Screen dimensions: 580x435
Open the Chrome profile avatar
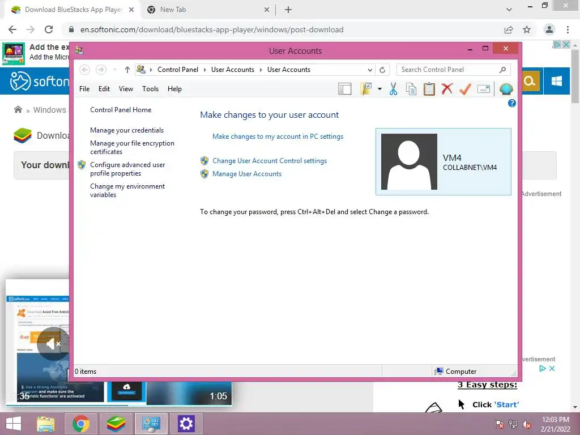click(x=549, y=29)
